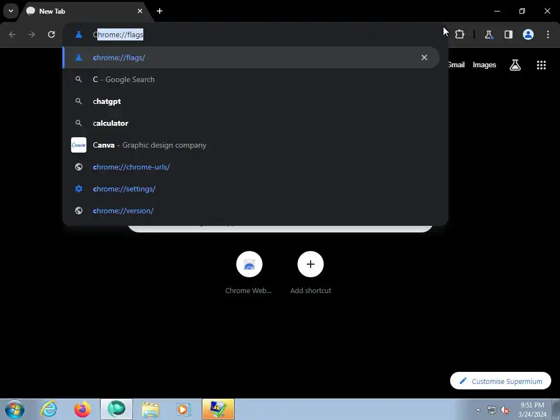Open the three-dot browser menu
560x420 pixels.
(548, 34)
